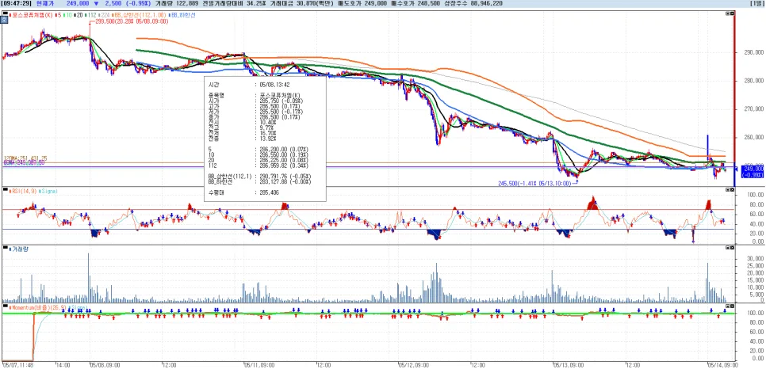
Task: Close the price chart panel
Action: point(732,13)
